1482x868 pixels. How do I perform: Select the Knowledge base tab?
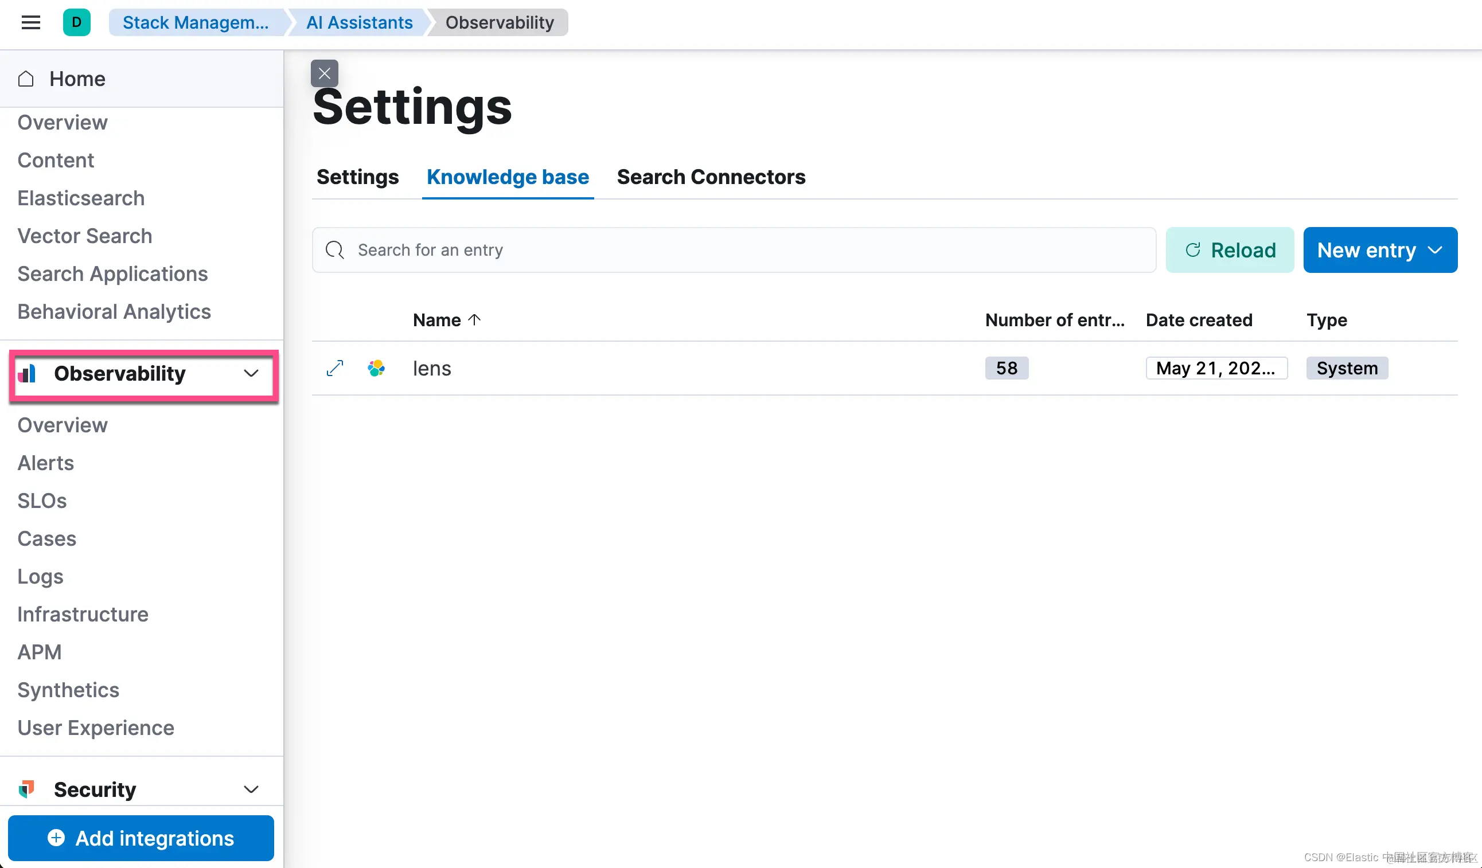(x=508, y=177)
